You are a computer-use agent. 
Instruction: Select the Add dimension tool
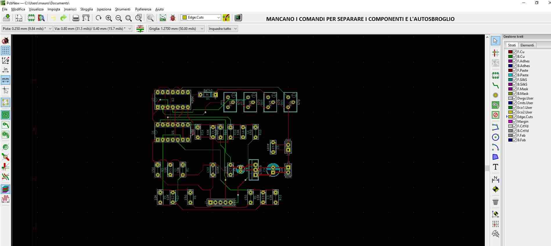496,179
